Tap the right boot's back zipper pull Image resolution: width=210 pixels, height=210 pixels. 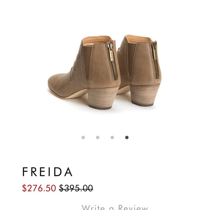(155, 51)
